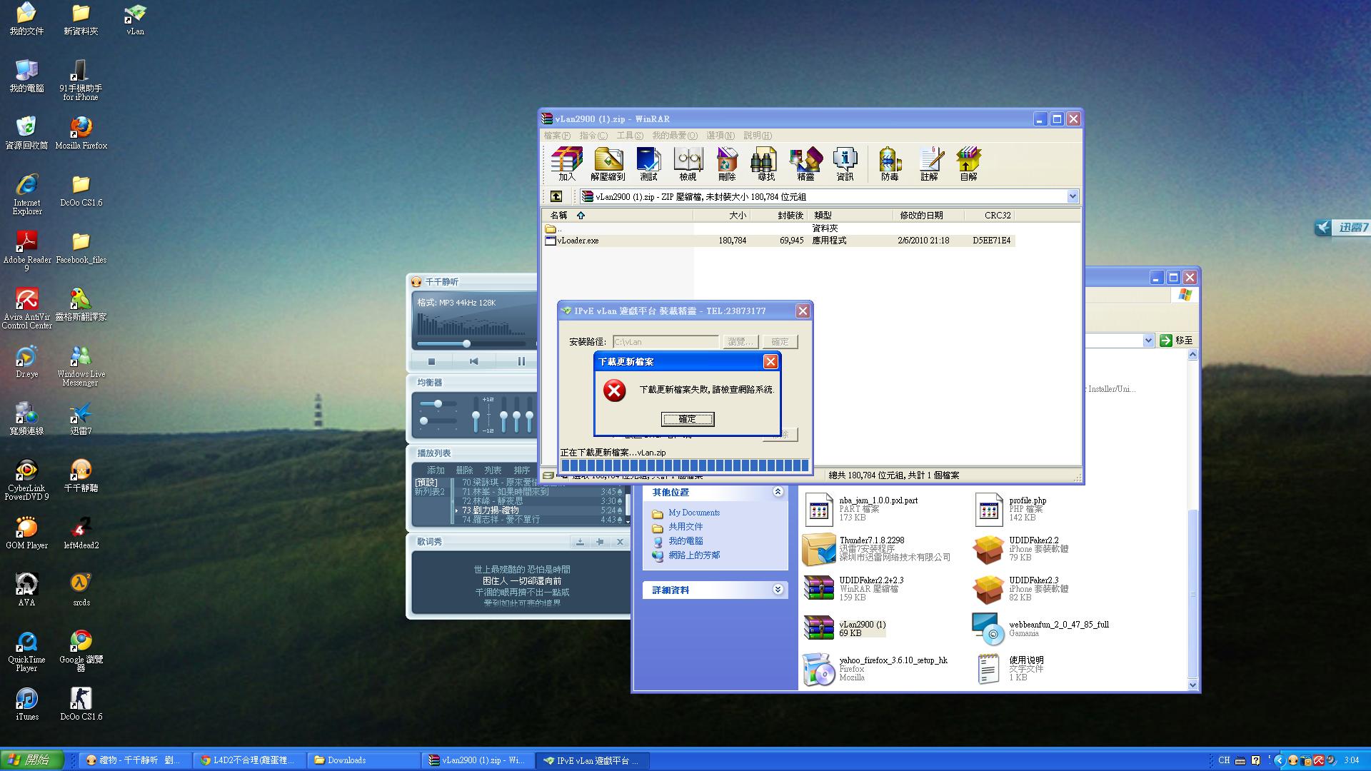Viewport: 1371px width, 771px height.
Task: Open WinRAR archive path dropdown
Action: [1072, 196]
